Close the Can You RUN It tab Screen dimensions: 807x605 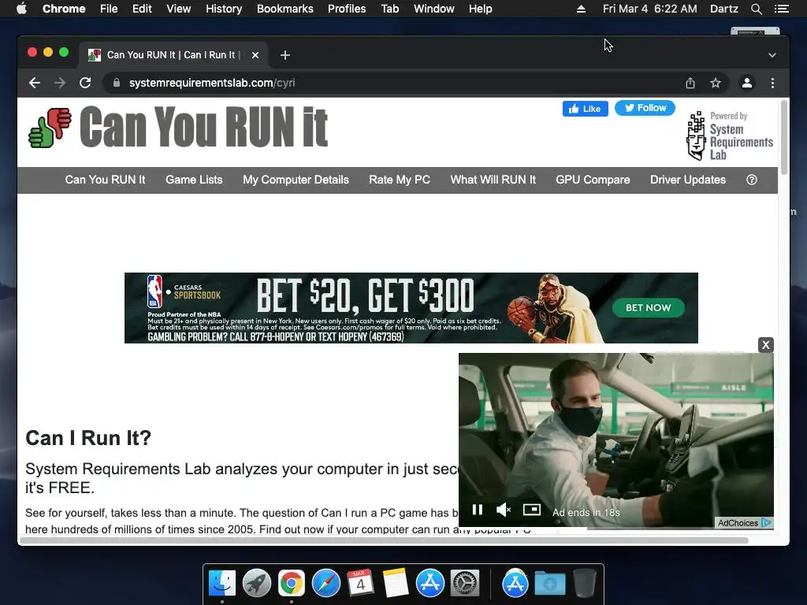click(255, 55)
